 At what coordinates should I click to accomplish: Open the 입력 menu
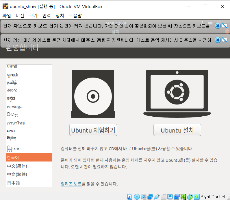tap(47, 15)
